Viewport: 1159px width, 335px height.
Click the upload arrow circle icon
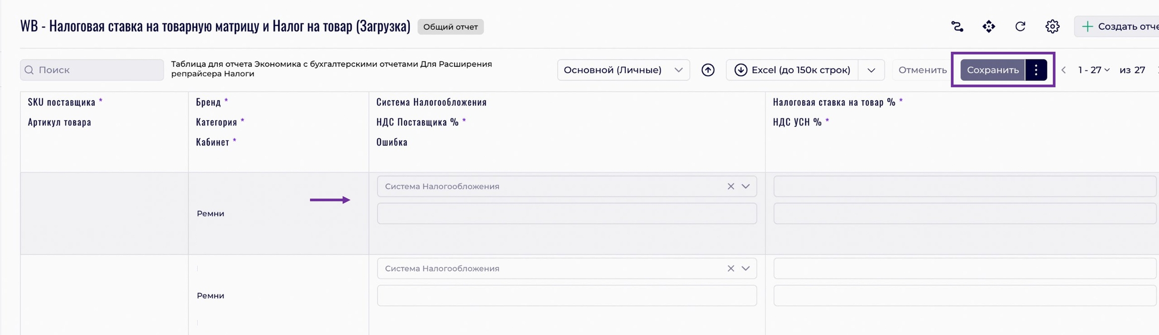pyautogui.click(x=708, y=70)
